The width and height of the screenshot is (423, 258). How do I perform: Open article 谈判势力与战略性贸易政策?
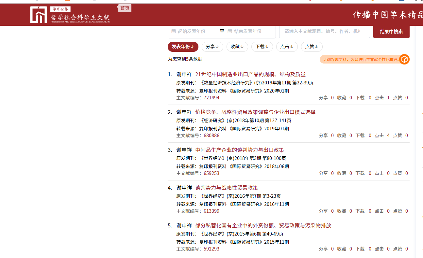[x=227, y=188]
